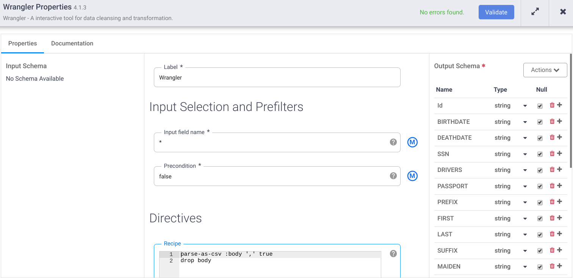Delete the BIRTHDATE field with trash icon
This screenshot has width=573, height=278.
coord(552,122)
